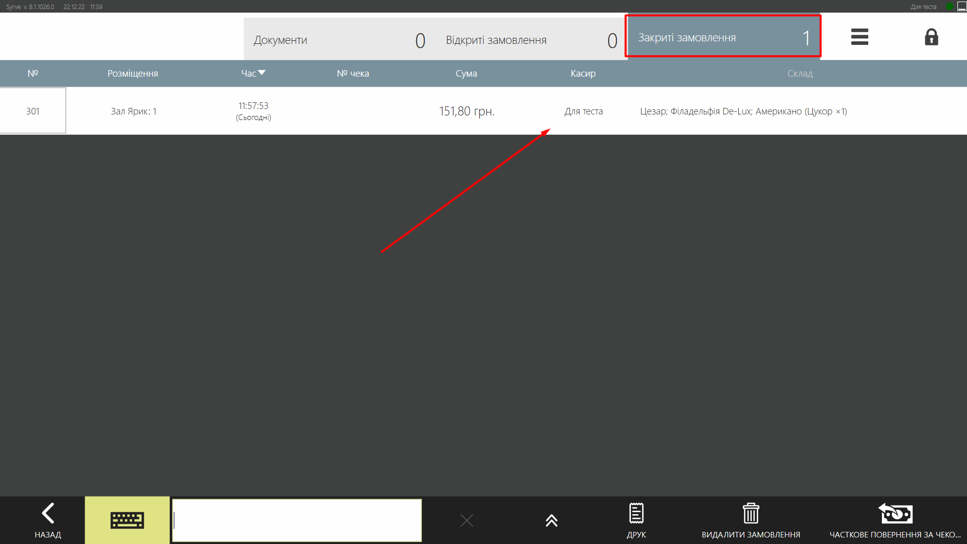Viewport: 967px width, 544px height.
Task: Sort orders by № column header
Action: click(33, 73)
